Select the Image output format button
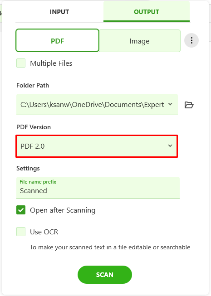The width and height of the screenshot is (211, 296). (x=140, y=41)
